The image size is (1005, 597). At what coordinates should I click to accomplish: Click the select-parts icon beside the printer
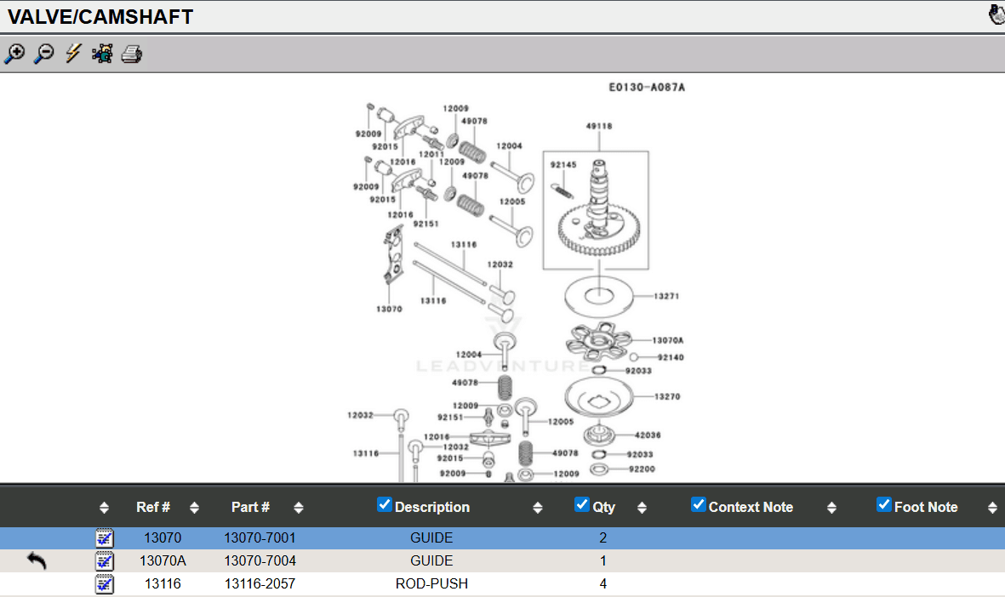[102, 54]
